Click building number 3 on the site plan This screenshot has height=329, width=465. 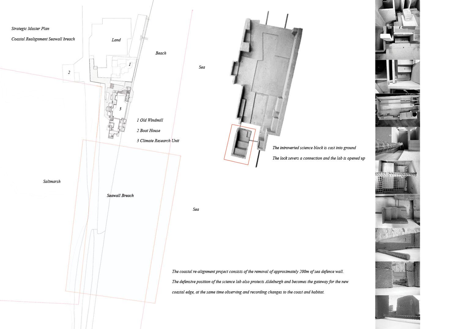[x=120, y=109]
